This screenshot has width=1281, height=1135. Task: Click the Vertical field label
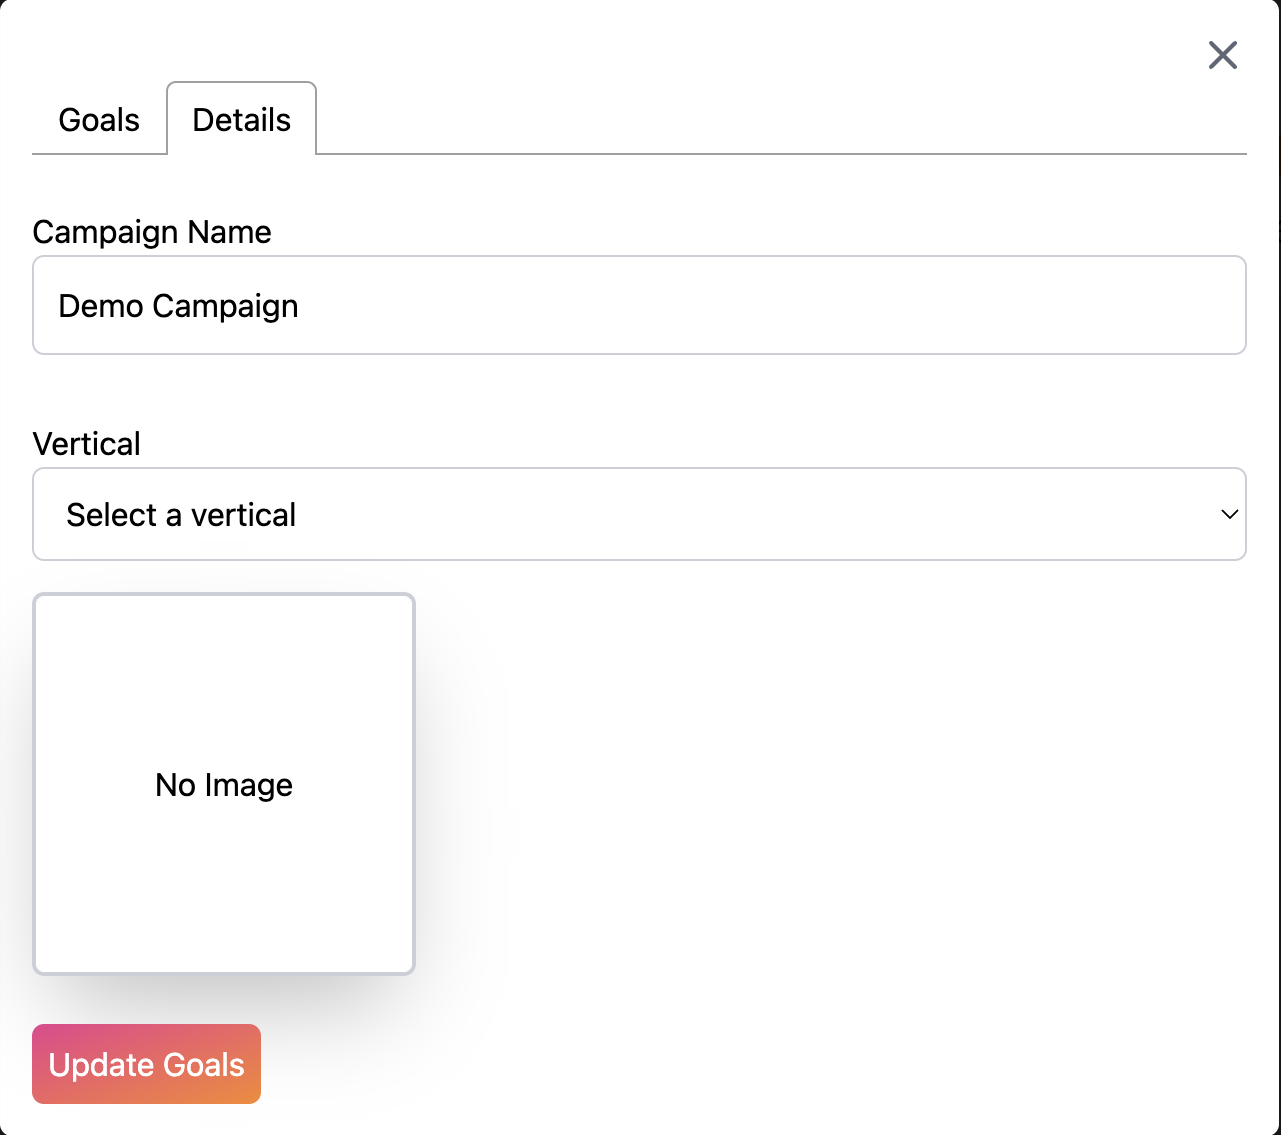(x=87, y=443)
